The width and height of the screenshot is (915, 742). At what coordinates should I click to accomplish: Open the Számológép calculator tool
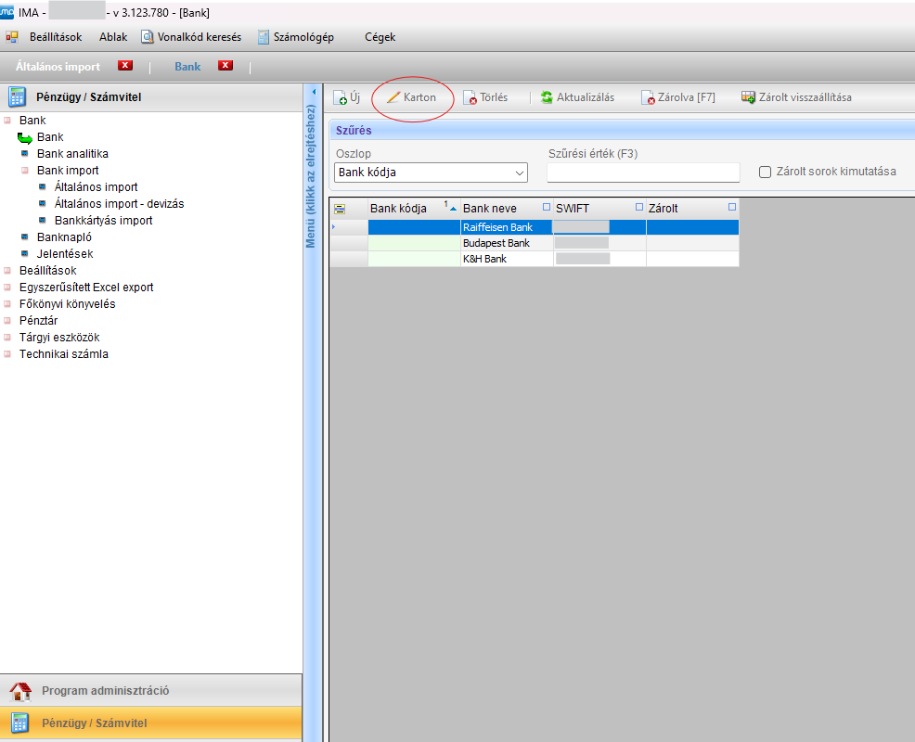tap(264, 37)
